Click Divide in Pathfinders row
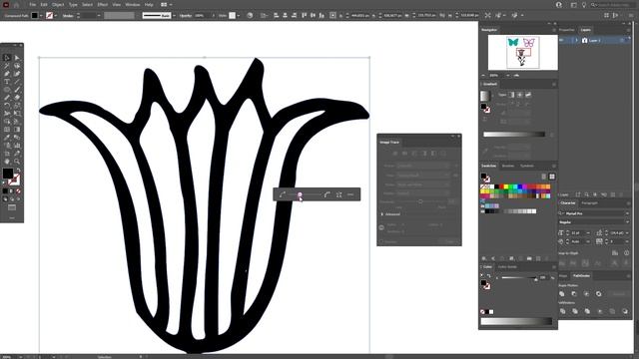Image resolution: width=639 pixels, height=359 pixels. (562, 311)
